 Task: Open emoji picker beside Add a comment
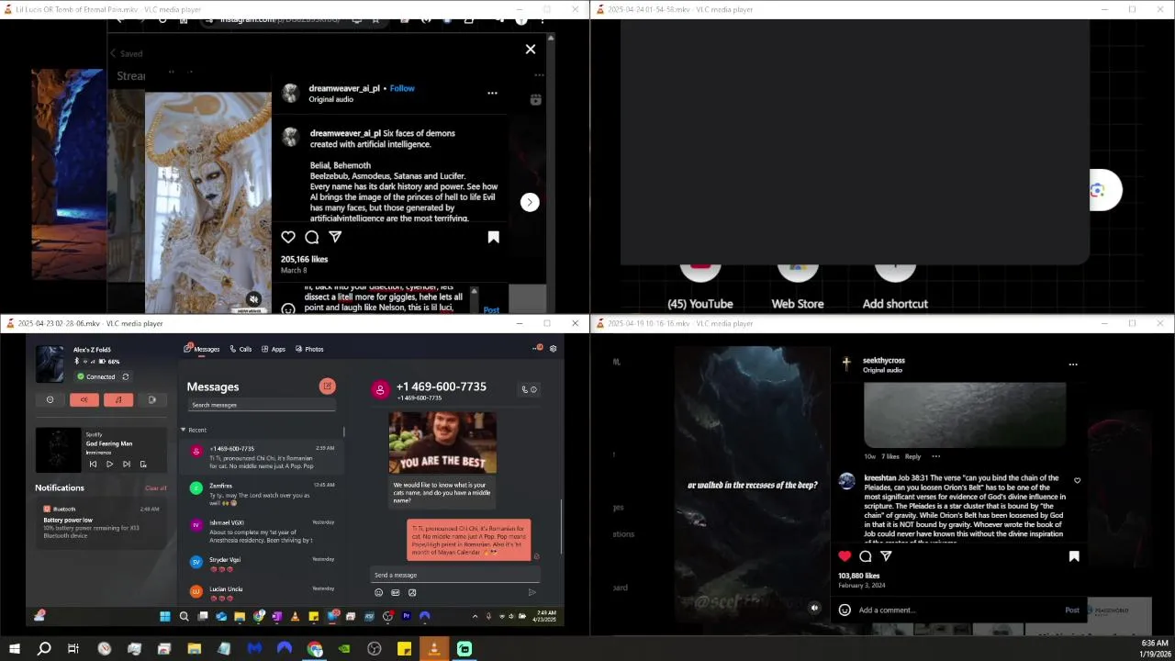coord(845,610)
